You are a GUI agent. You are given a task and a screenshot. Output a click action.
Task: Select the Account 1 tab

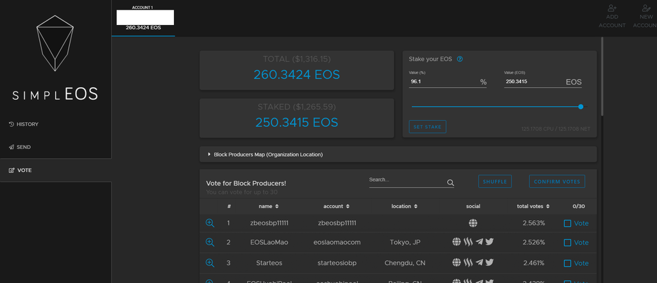click(143, 19)
